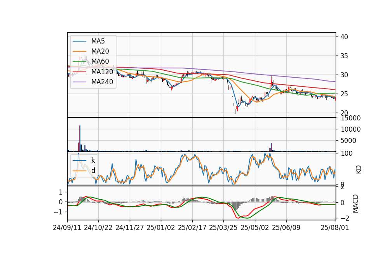Image resolution: width=373 pixels, height=268 pixels.
Task: Click the 24/09/11 date axis label
Action: coord(67,228)
